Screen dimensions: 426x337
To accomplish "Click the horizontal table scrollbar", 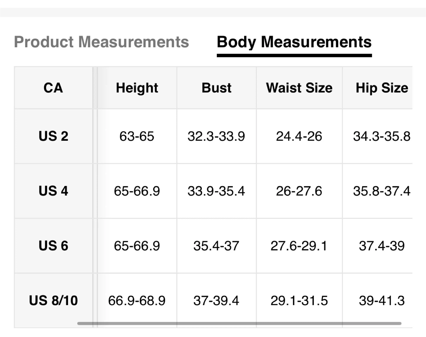I will (239, 323).
